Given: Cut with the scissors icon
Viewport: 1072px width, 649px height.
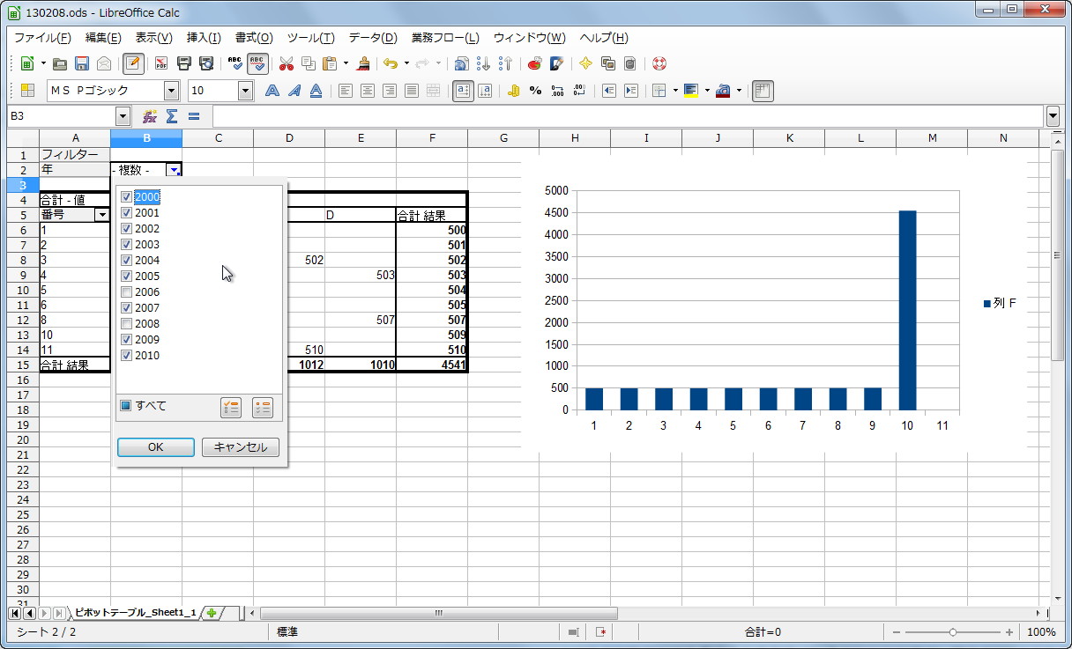Looking at the screenshot, I should pyautogui.click(x=286, y=63).
